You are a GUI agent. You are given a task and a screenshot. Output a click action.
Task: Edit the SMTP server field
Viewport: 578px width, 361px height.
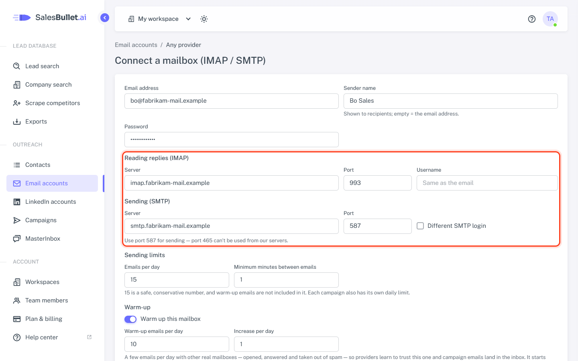pos(232,226)
